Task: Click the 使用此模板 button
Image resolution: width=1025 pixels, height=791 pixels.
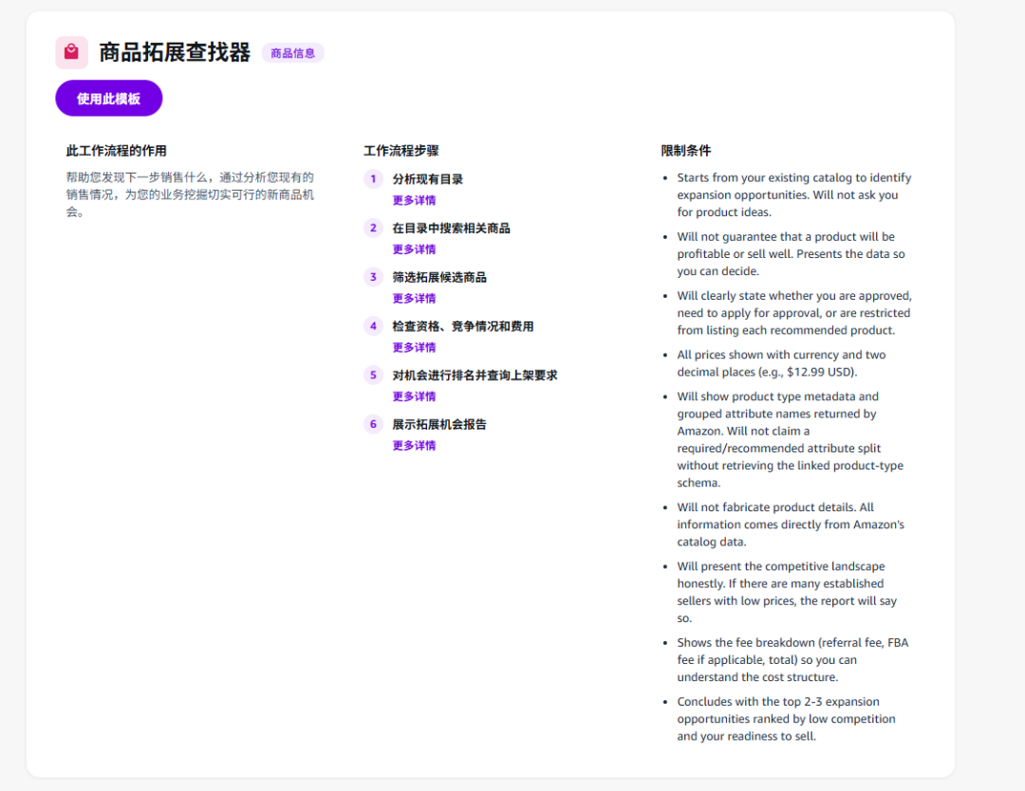Action: [x=108, y=99]
